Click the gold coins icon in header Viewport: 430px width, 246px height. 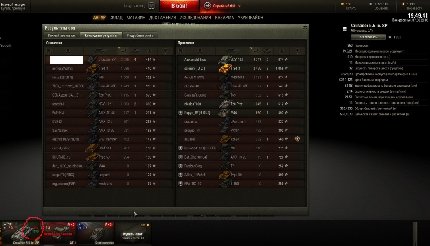click(x=342, y=4)
